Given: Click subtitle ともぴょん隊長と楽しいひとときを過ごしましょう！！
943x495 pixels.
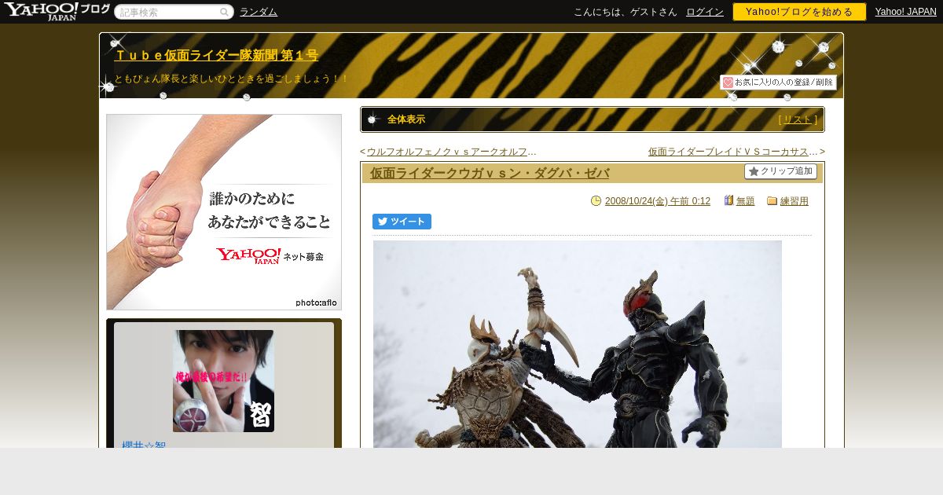Looking at the screenshot, I should click(231, 79).
